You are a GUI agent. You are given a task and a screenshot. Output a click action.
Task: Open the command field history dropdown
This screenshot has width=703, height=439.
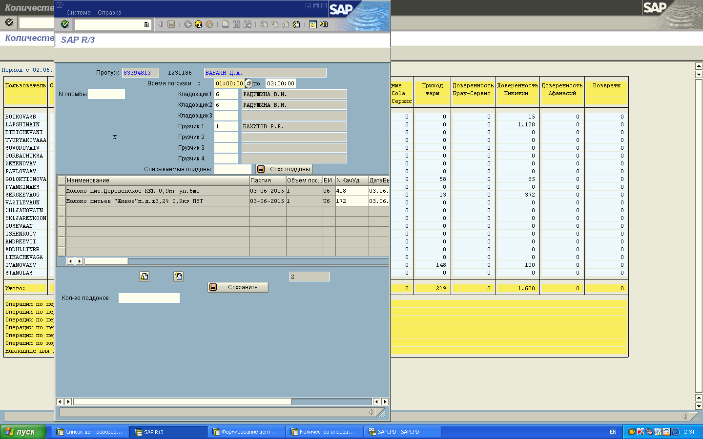pos(146,24)
